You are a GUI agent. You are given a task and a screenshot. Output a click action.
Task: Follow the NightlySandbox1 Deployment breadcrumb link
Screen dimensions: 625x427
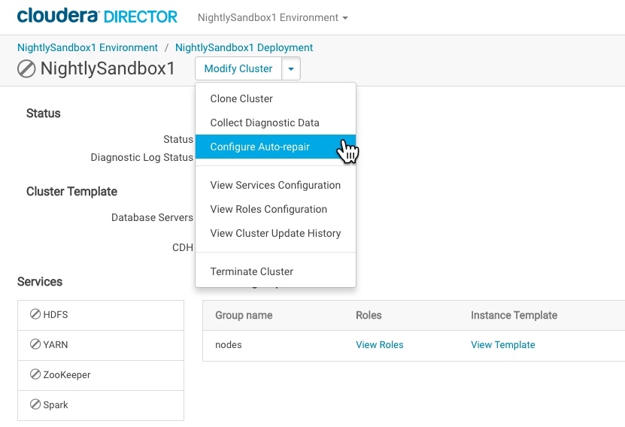point(244,47)
